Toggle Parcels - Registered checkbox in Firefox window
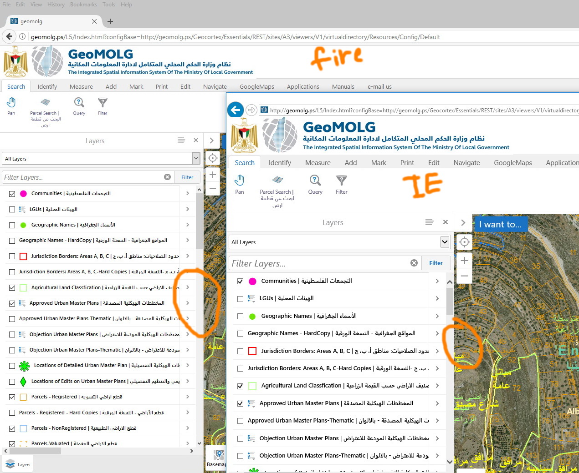The image size is (579, 473). pos(12,397)
